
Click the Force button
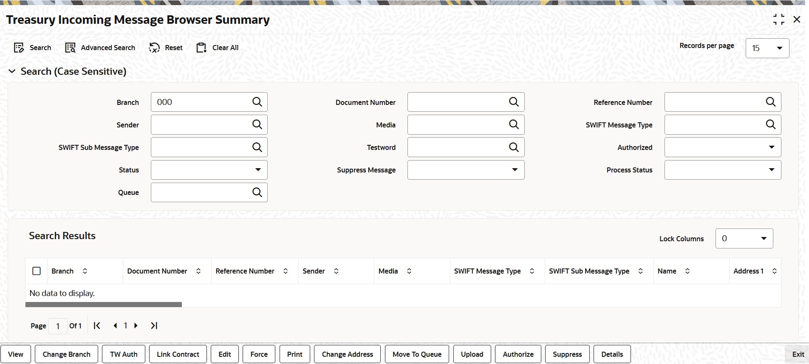pyautogui.click(x=259, y=354)
